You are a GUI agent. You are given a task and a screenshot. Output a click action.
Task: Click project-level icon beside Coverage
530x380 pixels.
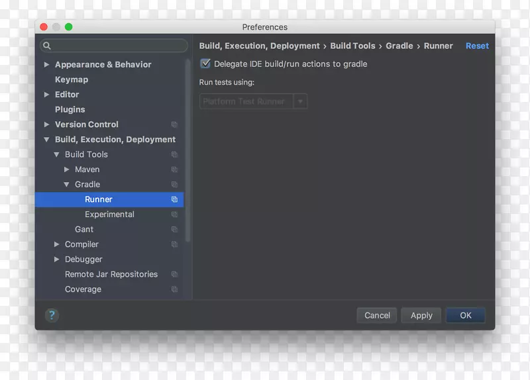[x=174, y=289]
